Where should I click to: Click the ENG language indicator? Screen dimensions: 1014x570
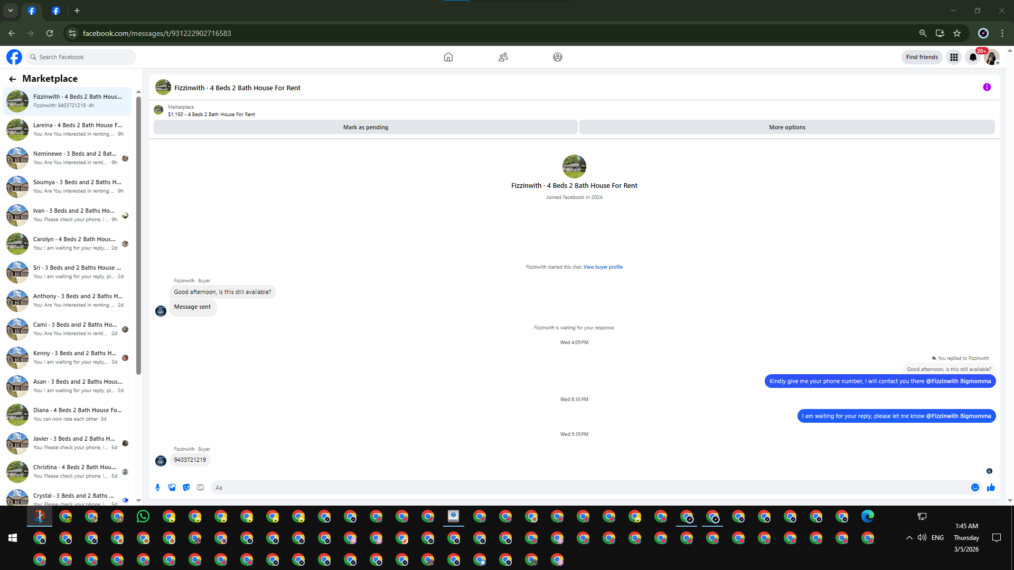937,538
